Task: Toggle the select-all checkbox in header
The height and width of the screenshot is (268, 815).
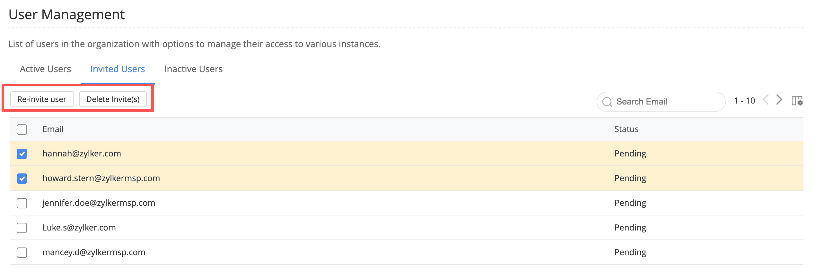Action: click(22, 130)
